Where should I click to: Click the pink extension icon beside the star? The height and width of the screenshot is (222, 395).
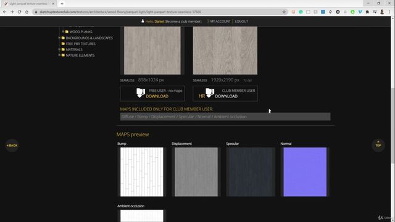click(293, 12)
